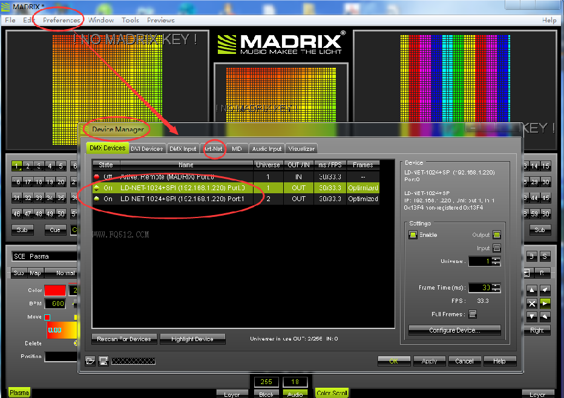Click the red Color swatch
Screen dimensions: 564x398
pyautogui.click(x=54, y=290)
